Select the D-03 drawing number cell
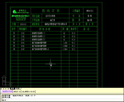The height and width of the screenshot is (102, 124). [x=23, y=49]
